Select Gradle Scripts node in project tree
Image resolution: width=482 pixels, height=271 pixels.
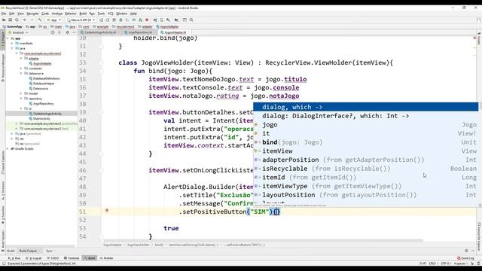22,149
